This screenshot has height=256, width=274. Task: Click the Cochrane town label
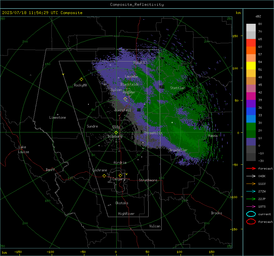[100, 170]
